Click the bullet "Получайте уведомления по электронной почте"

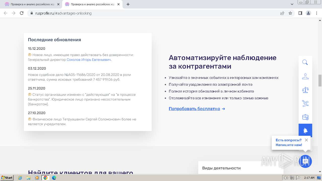click(x=211, y=84)
